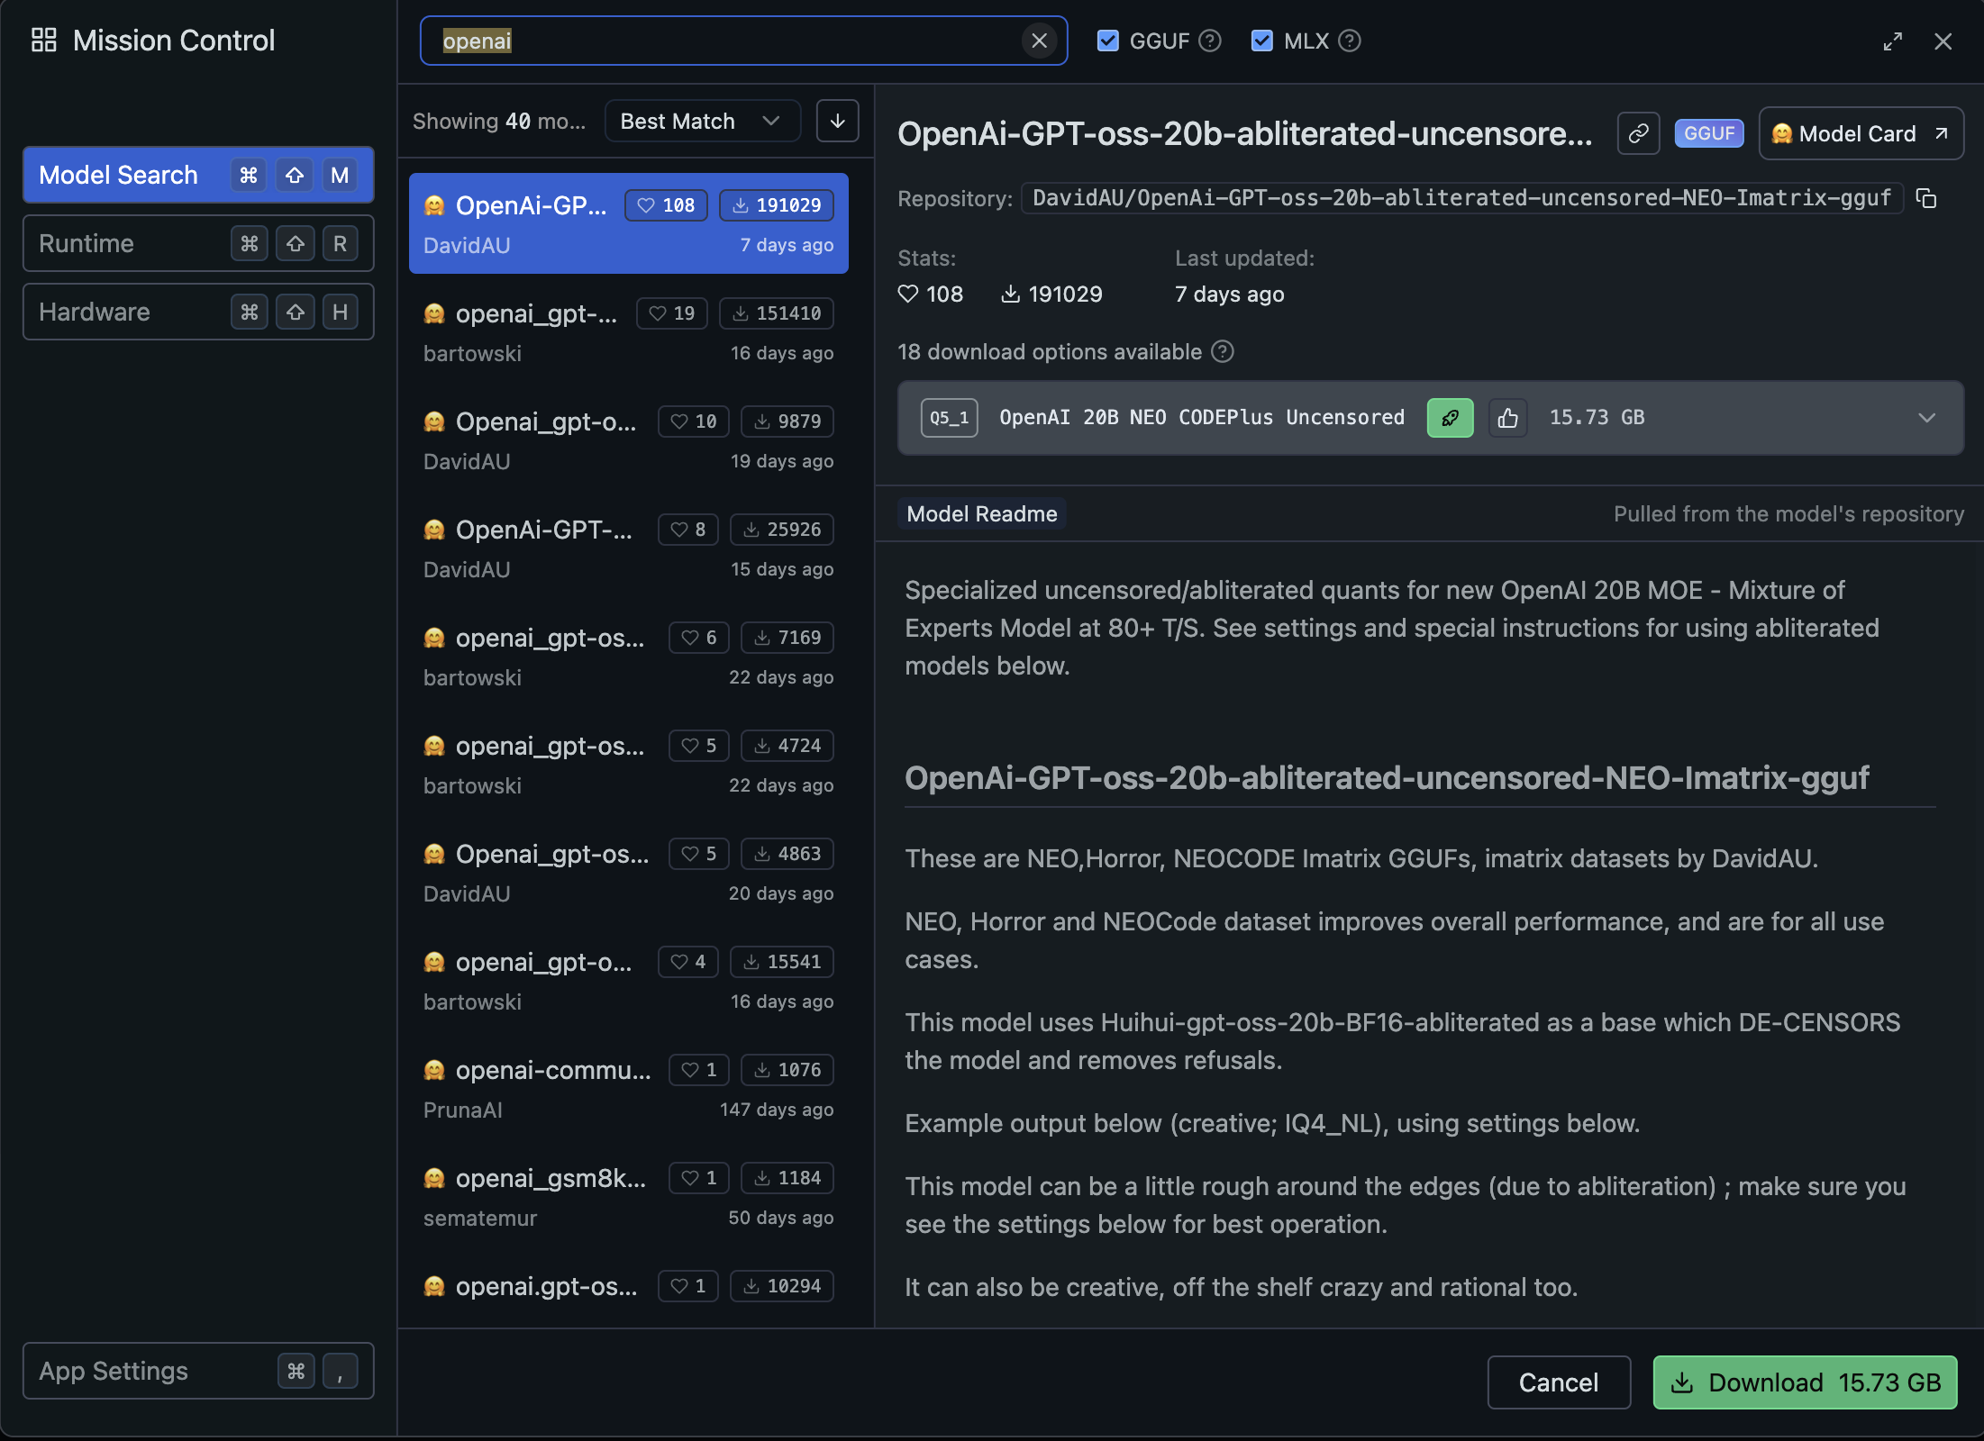Click the 1076 downloads badge
Image resolution: width=1984 pixels, height=1441 pixels.
point(787,1070)
